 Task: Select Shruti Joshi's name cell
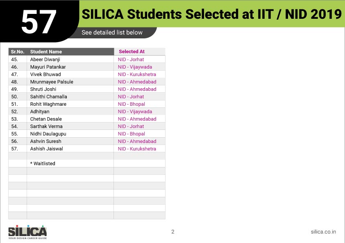coord(43,89)
